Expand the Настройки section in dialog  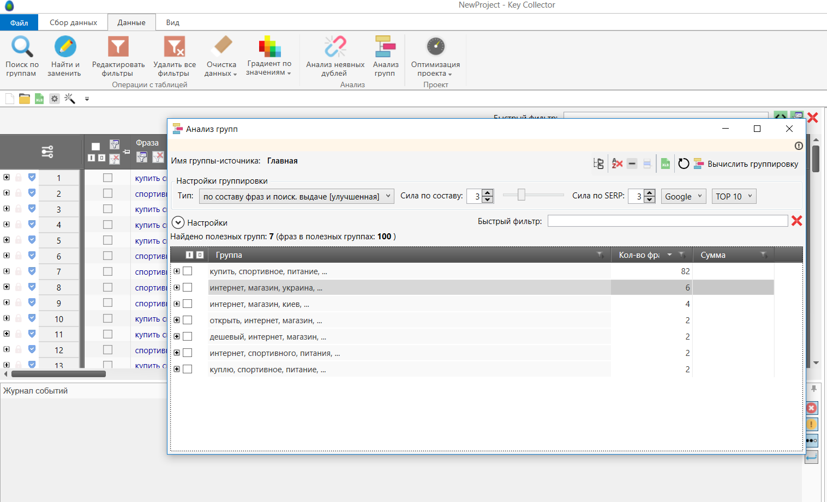pyautogui.click(x=178, y=222)
